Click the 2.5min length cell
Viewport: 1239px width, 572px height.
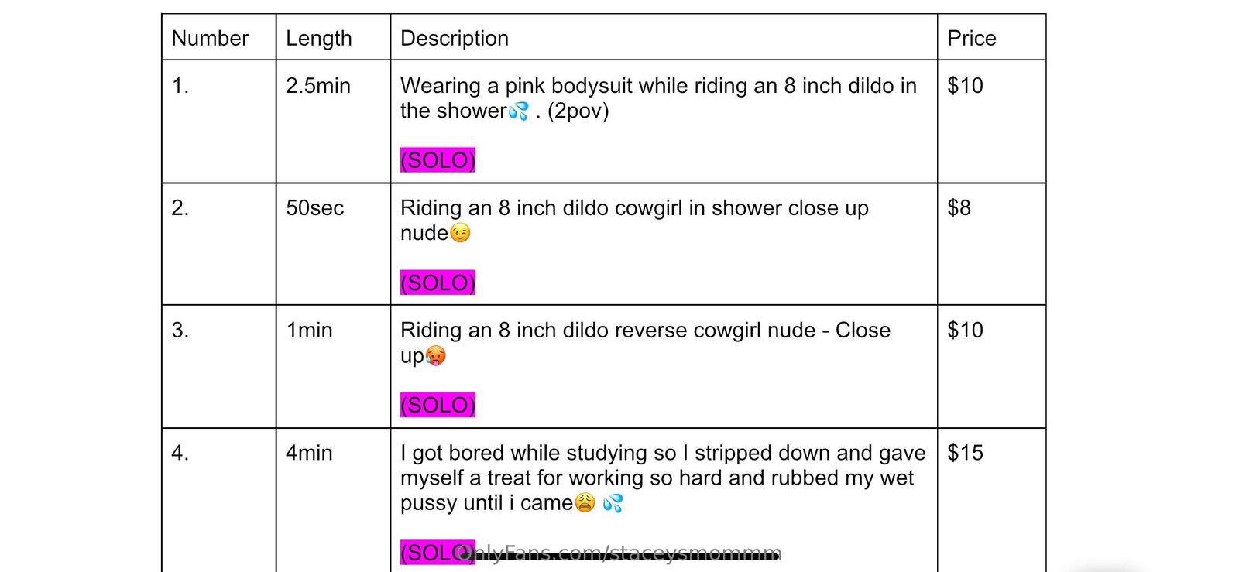(318, 86)
